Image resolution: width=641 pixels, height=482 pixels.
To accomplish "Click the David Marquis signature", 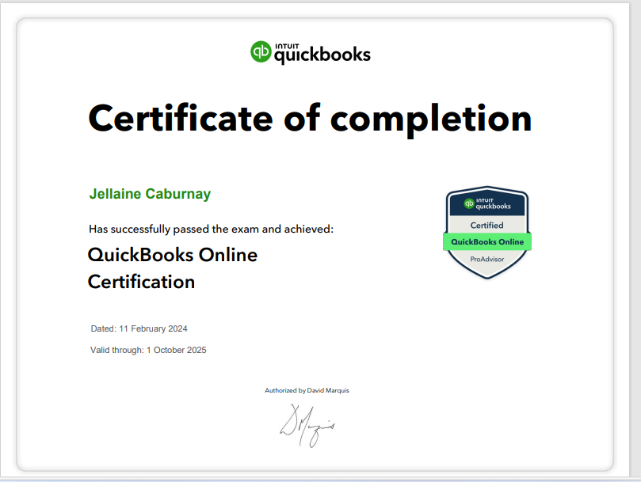I will (307, 426).
